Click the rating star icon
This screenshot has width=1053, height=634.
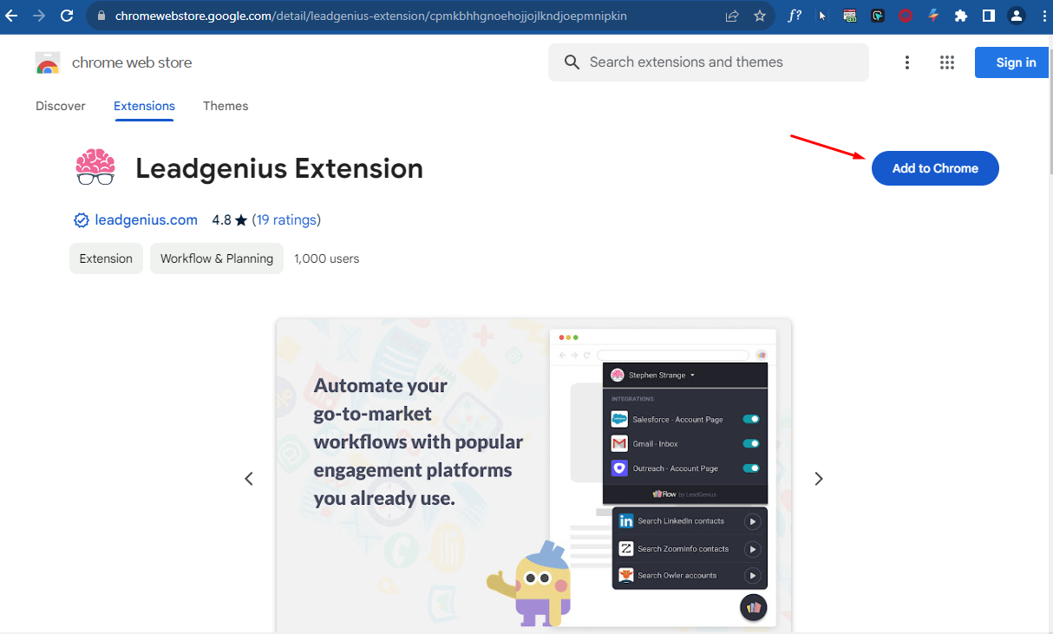[241, 220]
